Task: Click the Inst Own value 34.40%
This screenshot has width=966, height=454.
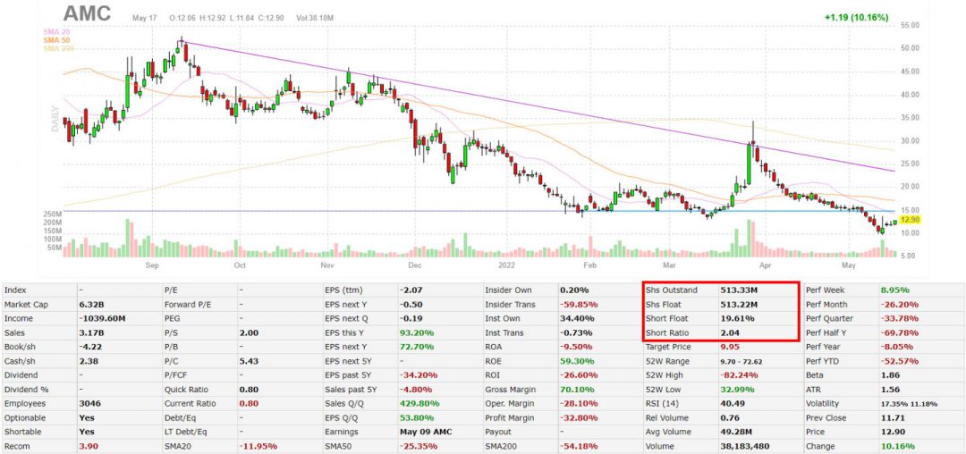Action: tap(576, 319)
